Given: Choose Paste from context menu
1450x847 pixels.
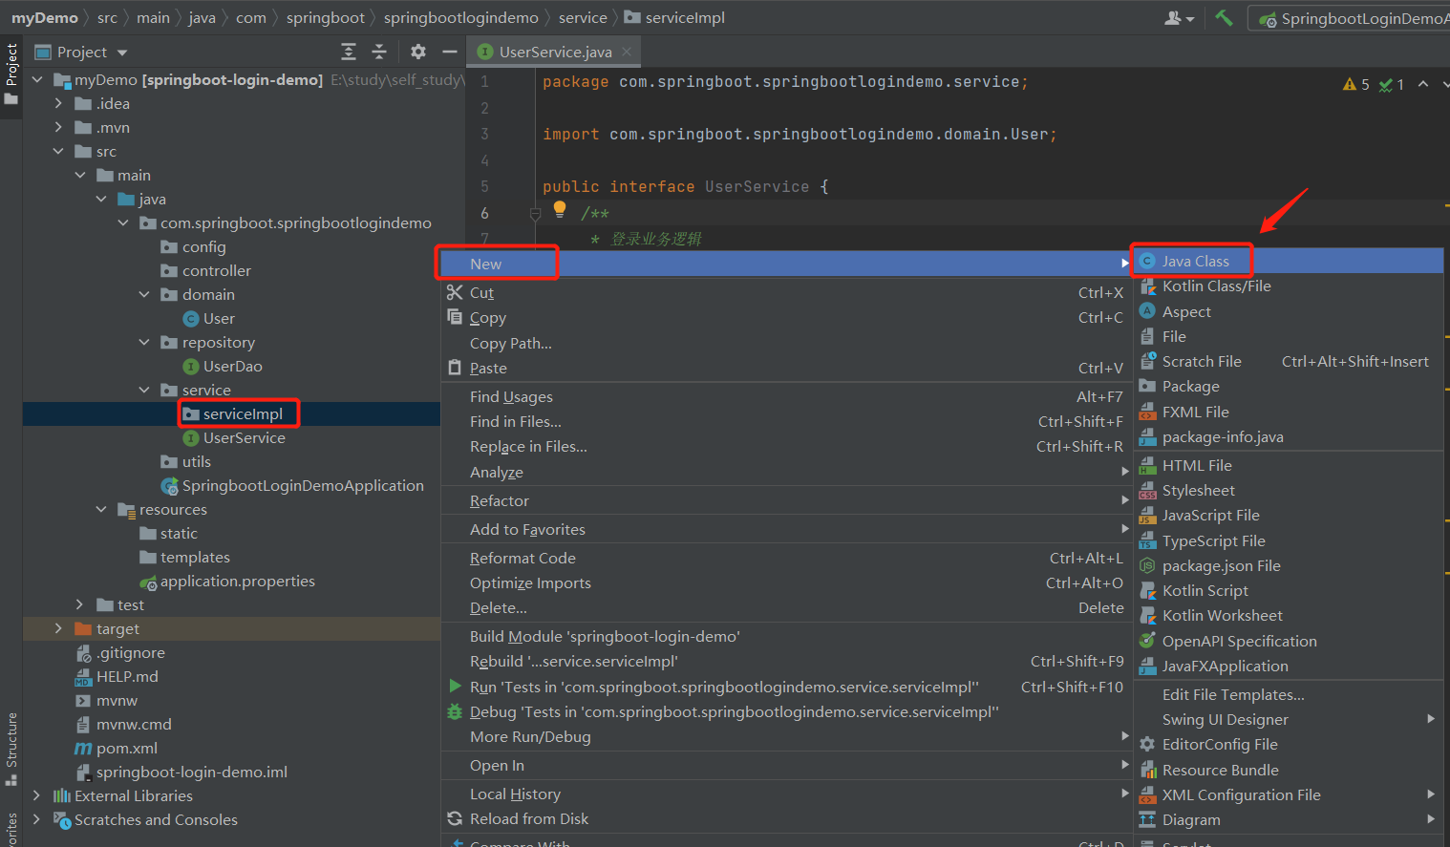Looking at the screenshot, I should click(x=786, y=368).
